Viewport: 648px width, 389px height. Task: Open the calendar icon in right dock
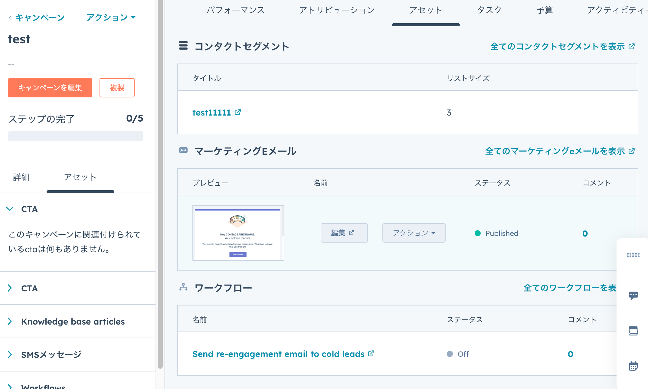pos(633,366)
